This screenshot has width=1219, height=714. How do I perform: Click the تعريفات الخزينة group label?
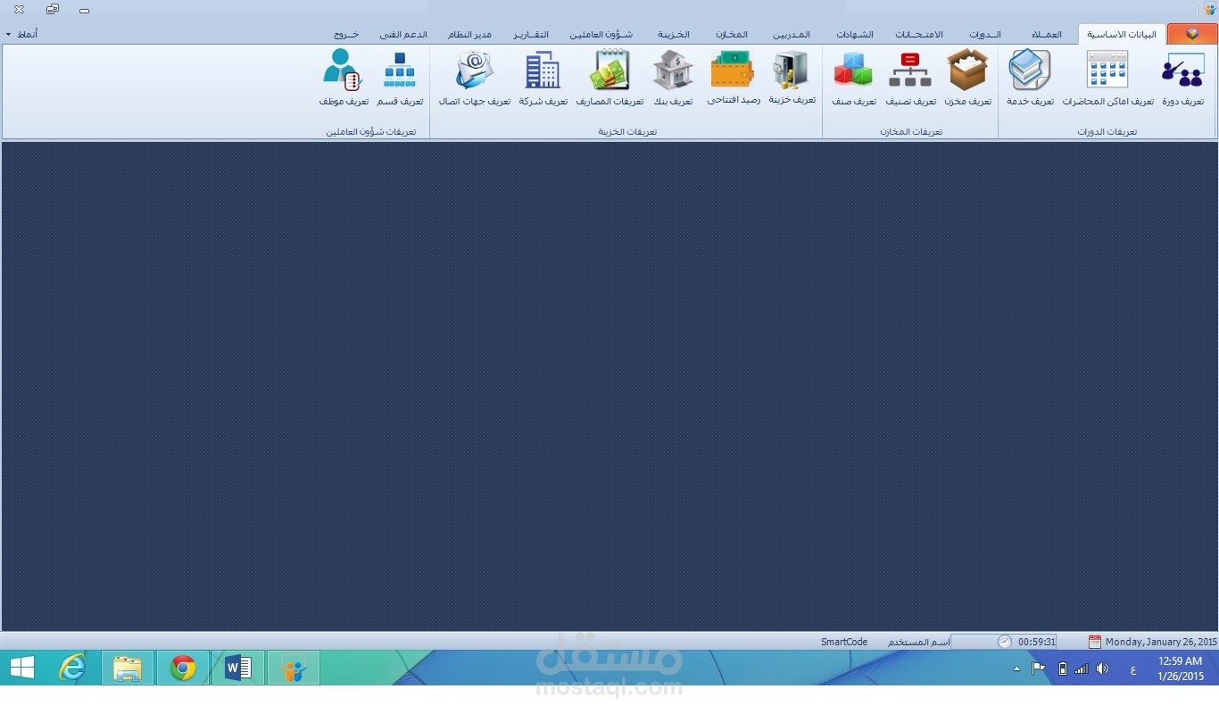coord(627,131)
